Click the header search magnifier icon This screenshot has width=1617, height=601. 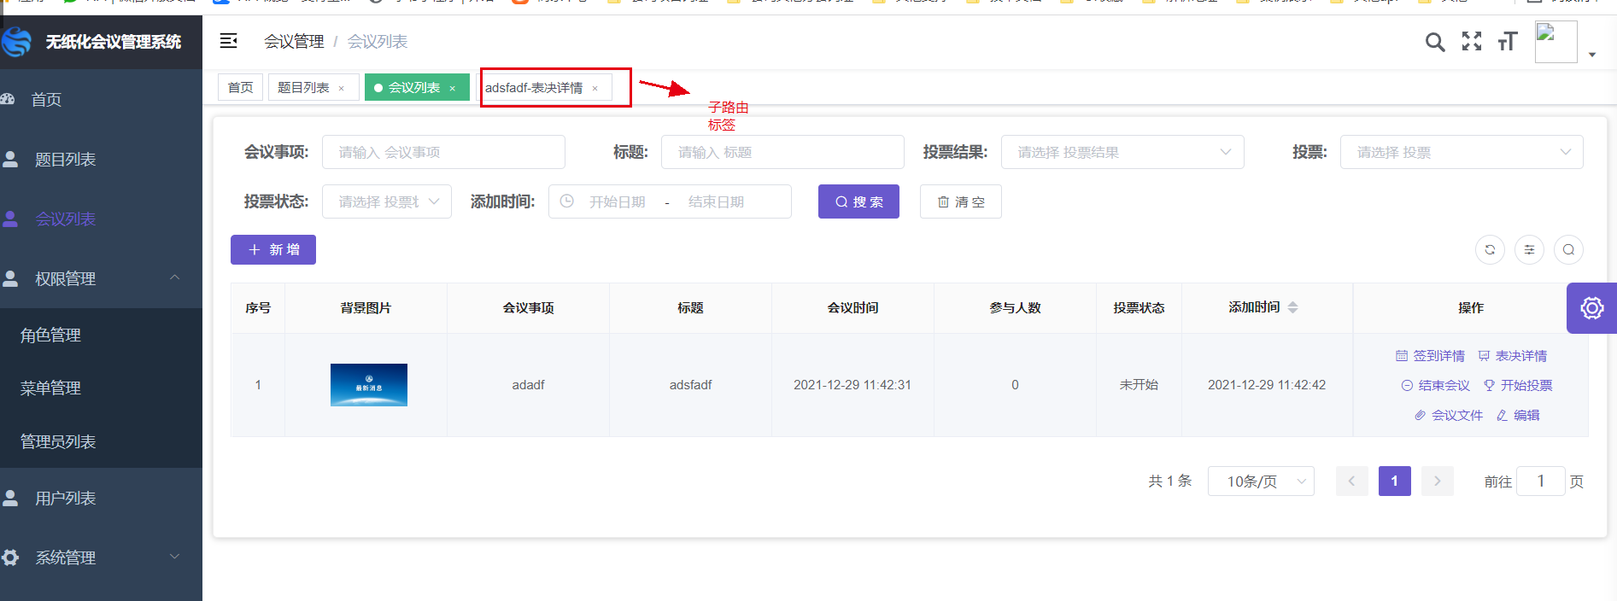click(1435, 42)
